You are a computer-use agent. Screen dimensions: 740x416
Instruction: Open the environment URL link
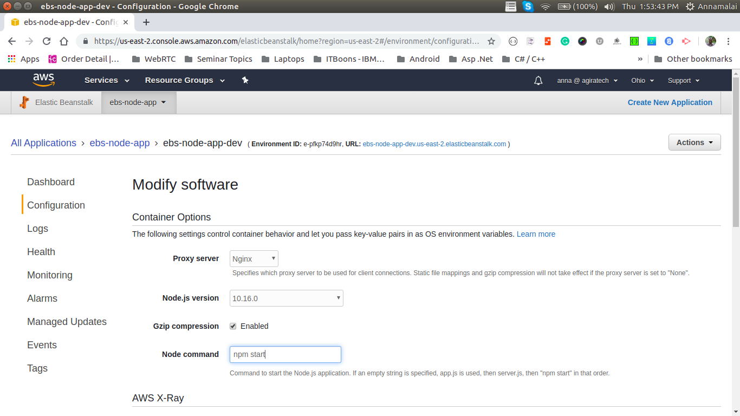(434, 144)
